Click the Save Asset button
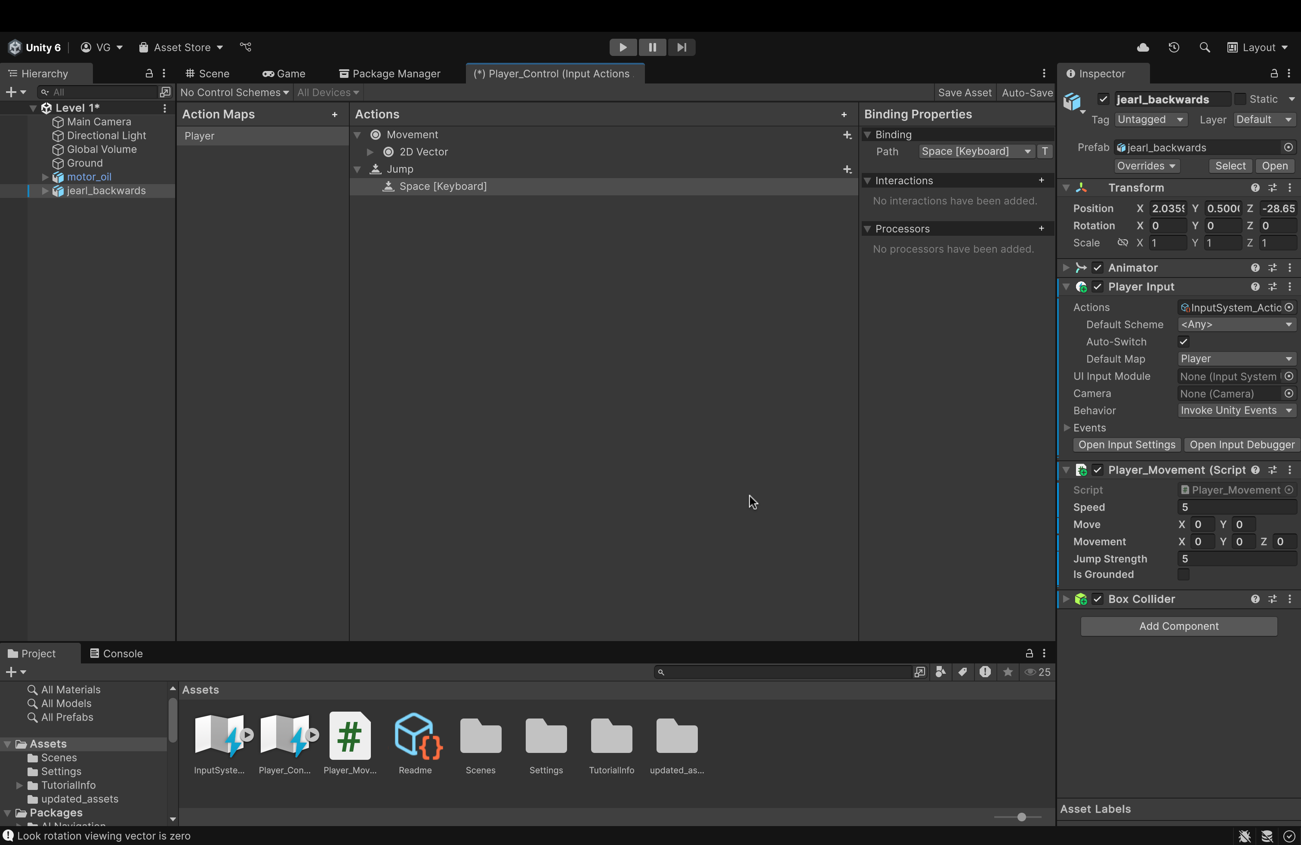Image resolution: width=1301 pixels, height=845 pixels. coord(964,93)
